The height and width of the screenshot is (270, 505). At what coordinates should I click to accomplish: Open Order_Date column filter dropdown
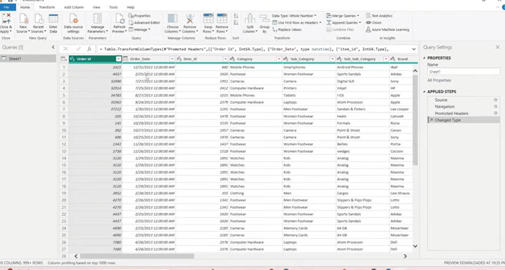[x=172, y=59]
